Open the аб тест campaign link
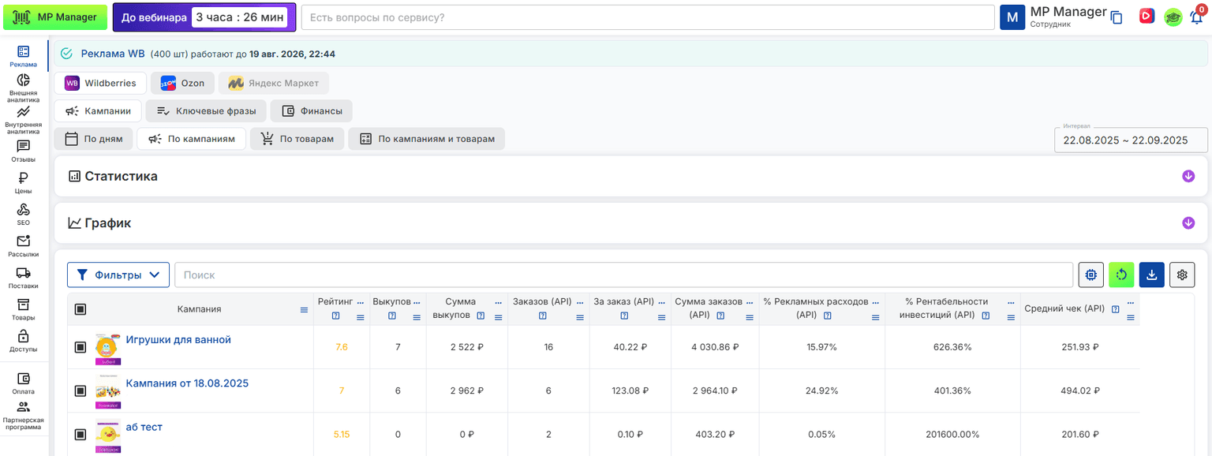 coord(144,427)
